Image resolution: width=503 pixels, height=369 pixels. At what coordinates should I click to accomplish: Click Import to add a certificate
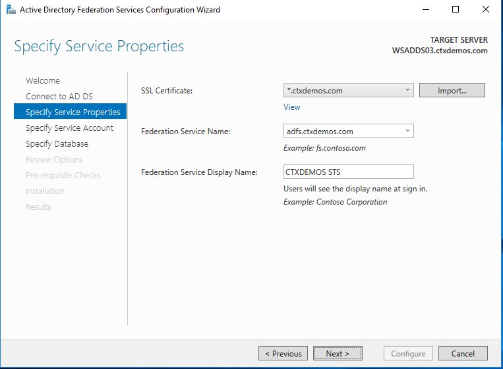[452, 90]
